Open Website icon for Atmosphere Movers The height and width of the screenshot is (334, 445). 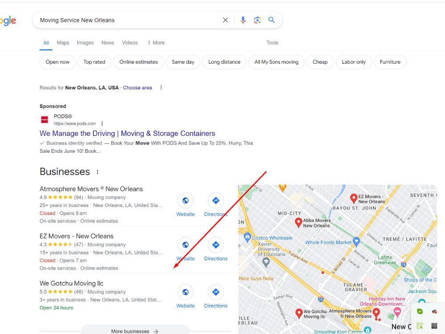186,200
